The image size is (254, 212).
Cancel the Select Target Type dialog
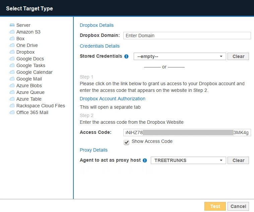(238, 206)
